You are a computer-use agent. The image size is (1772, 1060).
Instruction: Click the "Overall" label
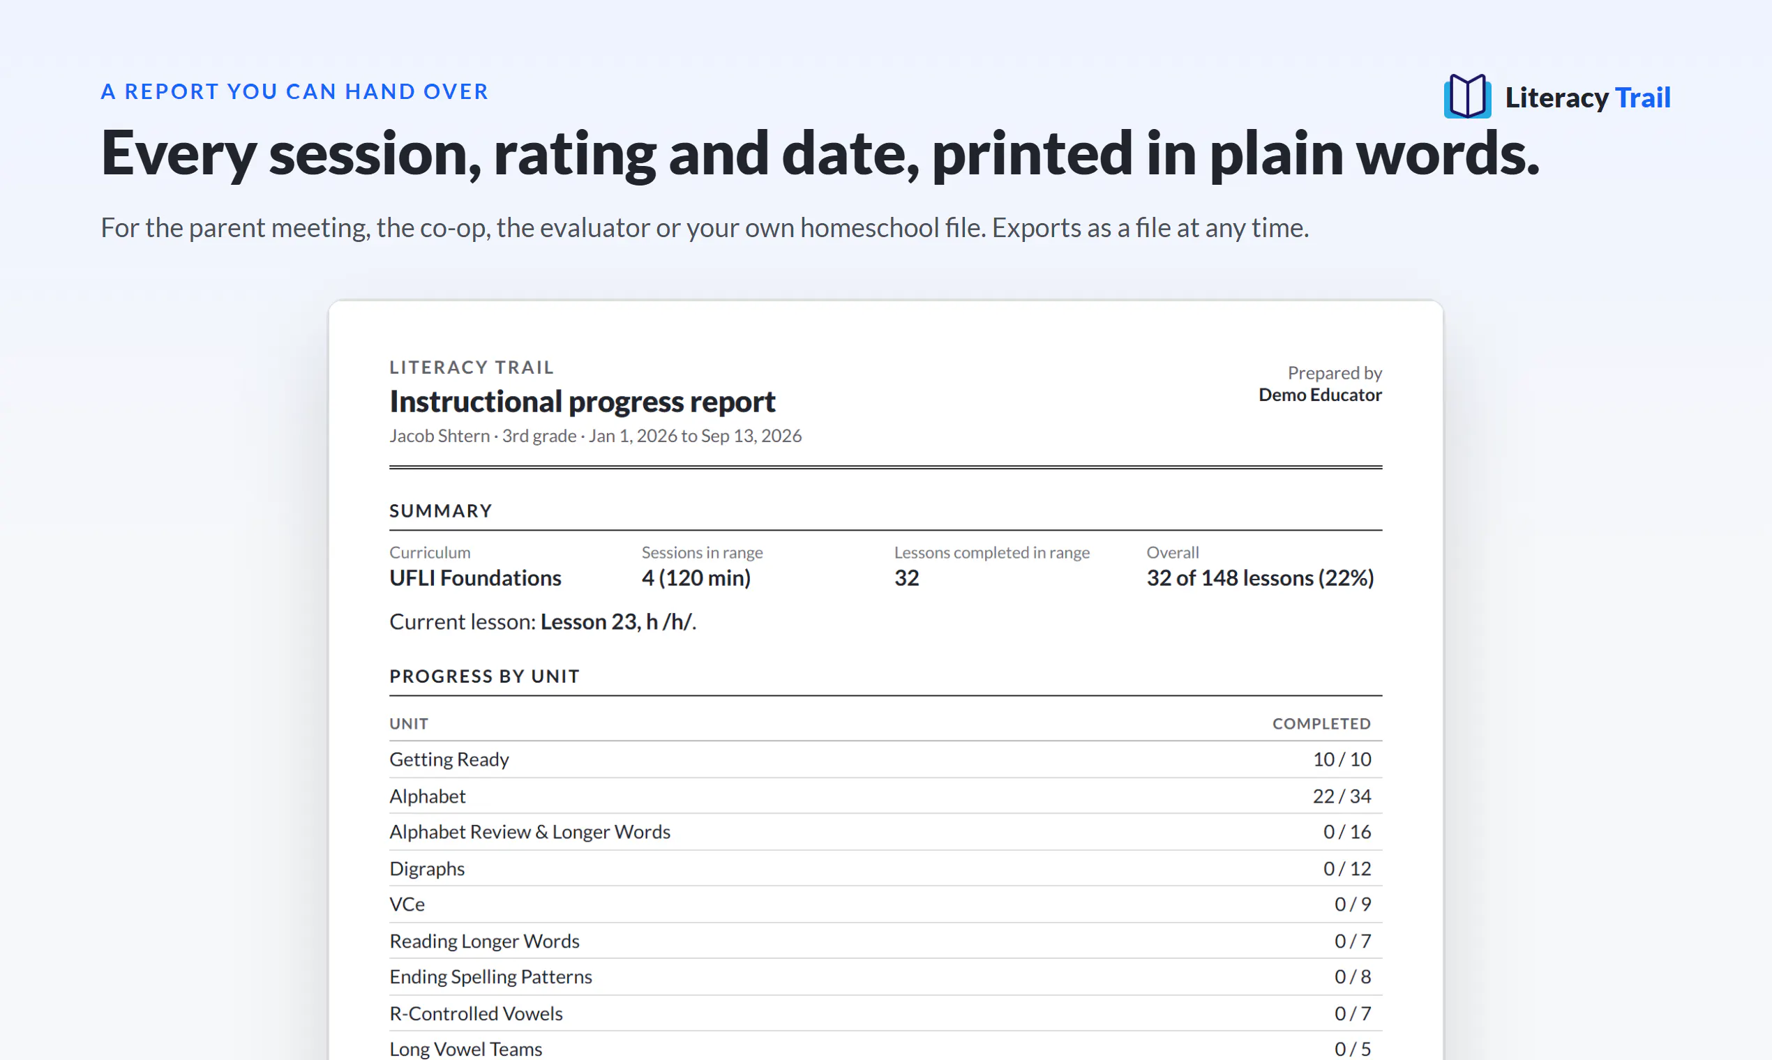point(1173,552)
